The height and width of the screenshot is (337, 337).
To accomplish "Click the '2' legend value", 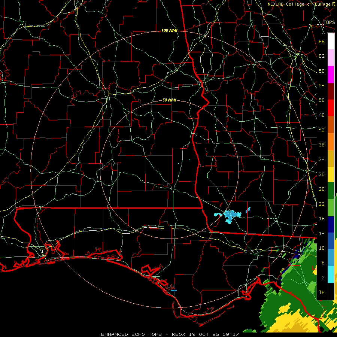I will click(x=323, y=278).
